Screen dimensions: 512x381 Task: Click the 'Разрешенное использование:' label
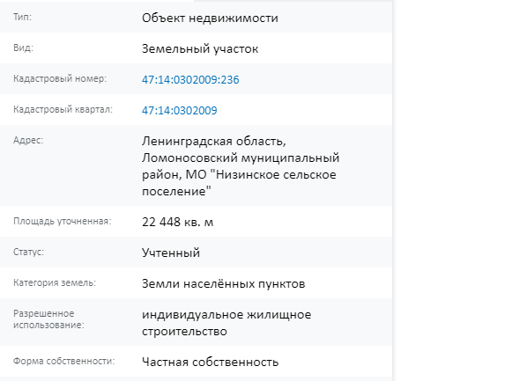48,319
